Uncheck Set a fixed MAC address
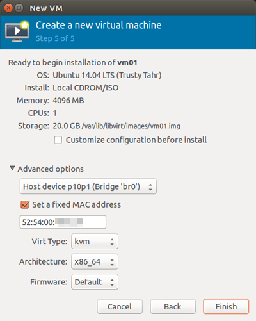 pos(25,204)
